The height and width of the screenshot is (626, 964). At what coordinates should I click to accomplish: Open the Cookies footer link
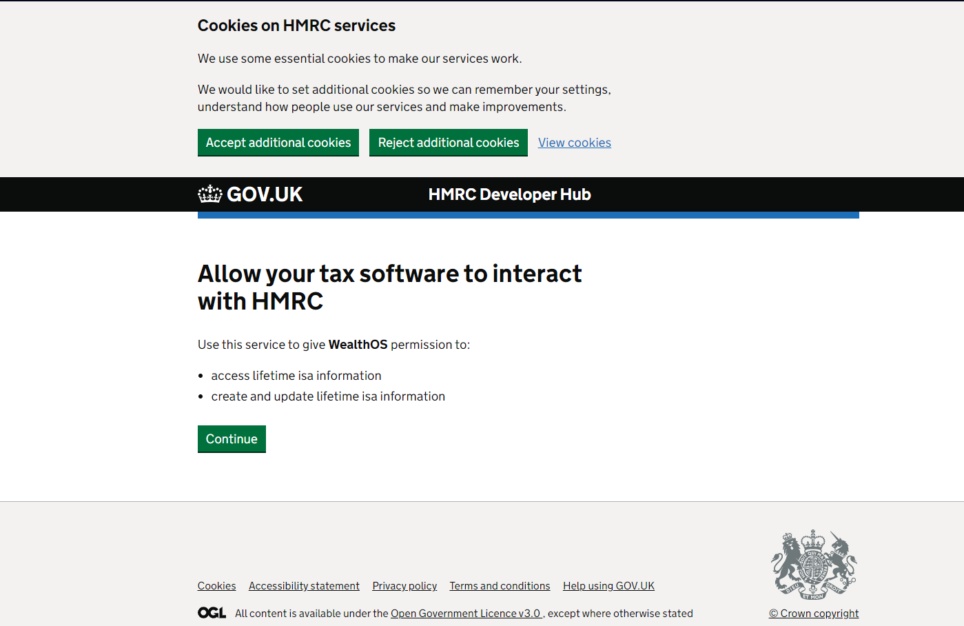click(216, 586)
